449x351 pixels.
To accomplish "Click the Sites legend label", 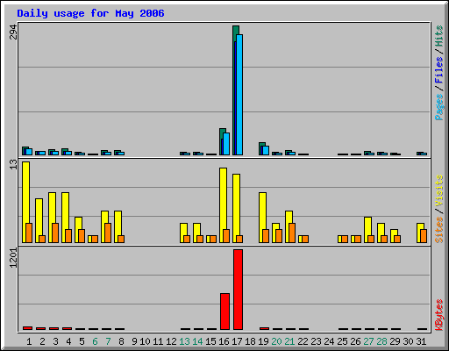I will click(x=438, y=230).
